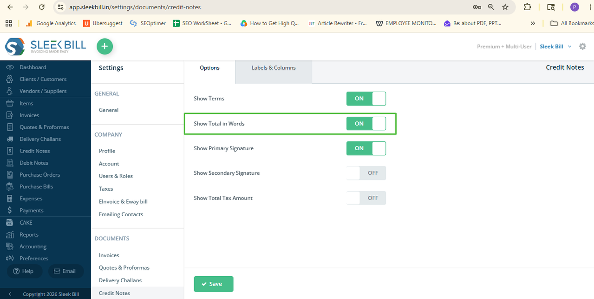Open the All Bookmarks folder

[572, 23]
